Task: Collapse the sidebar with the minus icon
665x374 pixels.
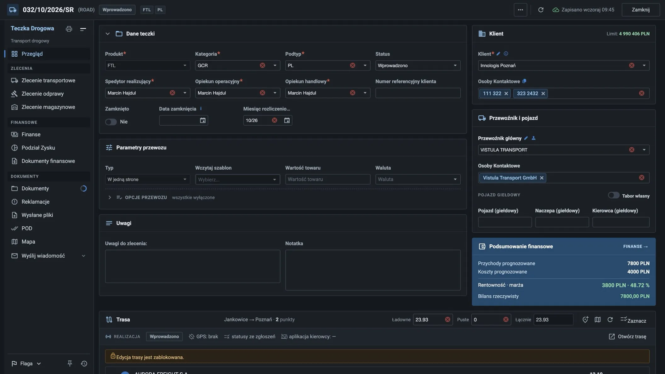Action: pyautogui.click(x=83, y=29)
